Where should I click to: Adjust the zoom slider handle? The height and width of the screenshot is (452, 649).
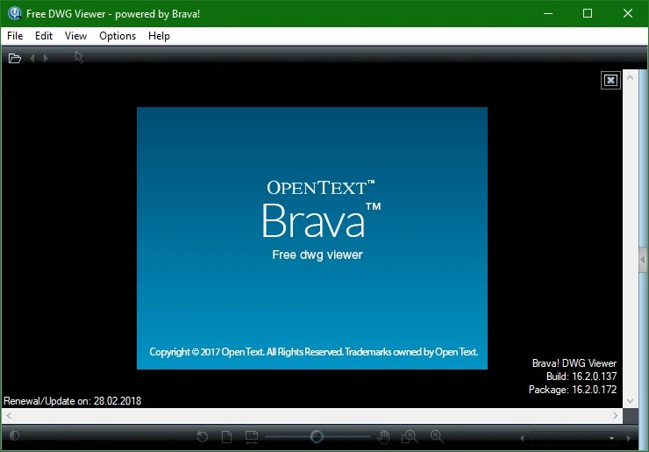tap(317, 436)
